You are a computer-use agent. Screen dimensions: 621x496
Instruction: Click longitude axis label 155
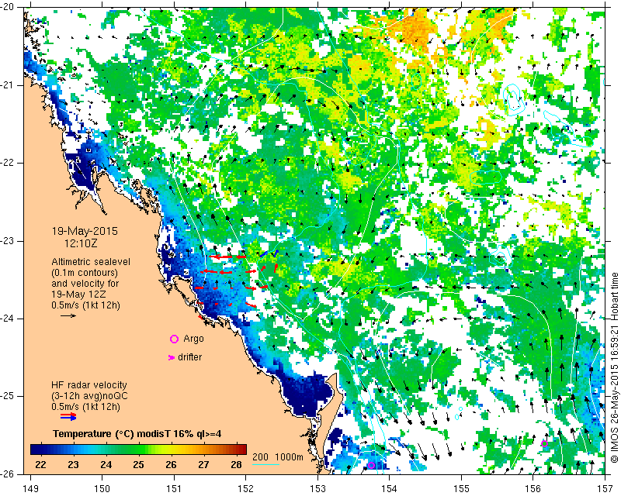(461, 489)
